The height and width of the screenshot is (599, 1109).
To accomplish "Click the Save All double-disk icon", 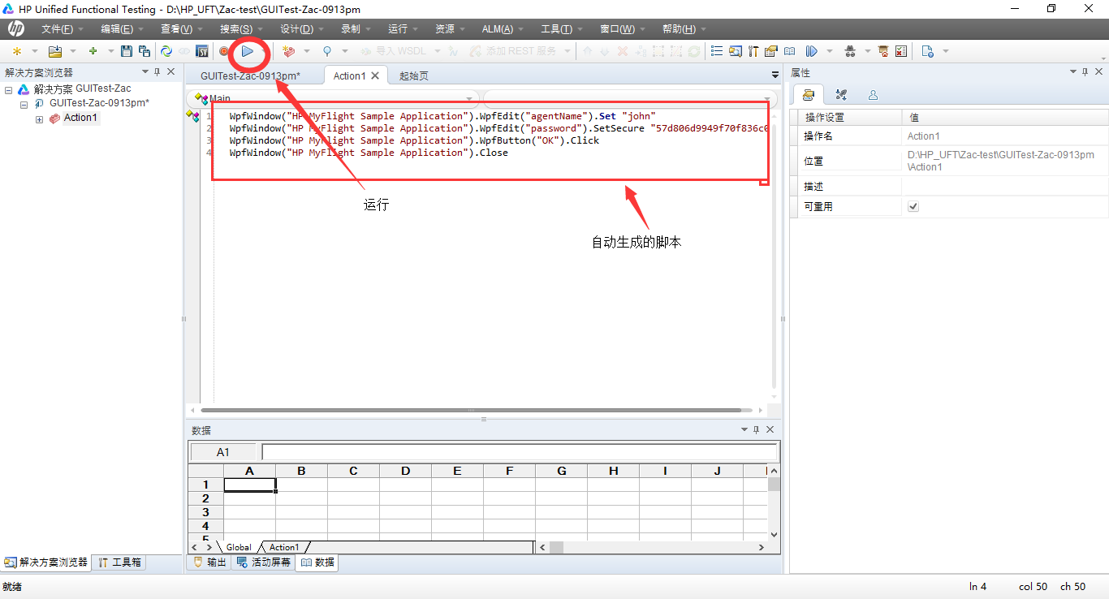I will [145, 51].
